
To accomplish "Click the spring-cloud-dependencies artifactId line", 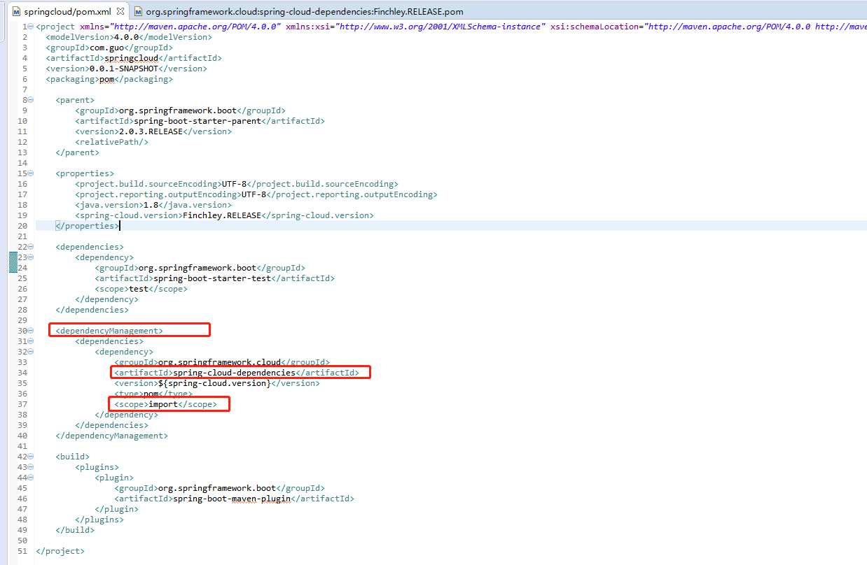I will click(x=237, y=373).
